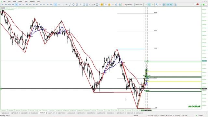208x117 pixels.
Task: Switch chart to Line Chart display
Action: [152, 5]
